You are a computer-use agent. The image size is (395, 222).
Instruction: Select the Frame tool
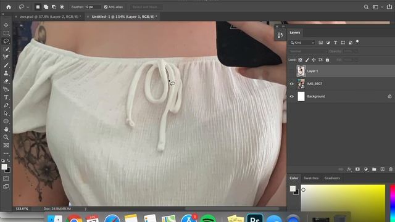(x=6, y=146)
